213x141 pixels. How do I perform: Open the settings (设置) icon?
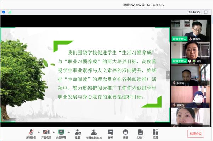(155, 134)
